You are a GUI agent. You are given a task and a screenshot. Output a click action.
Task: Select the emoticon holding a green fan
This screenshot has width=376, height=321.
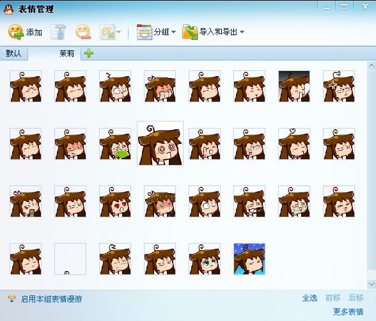coord(115,144)
